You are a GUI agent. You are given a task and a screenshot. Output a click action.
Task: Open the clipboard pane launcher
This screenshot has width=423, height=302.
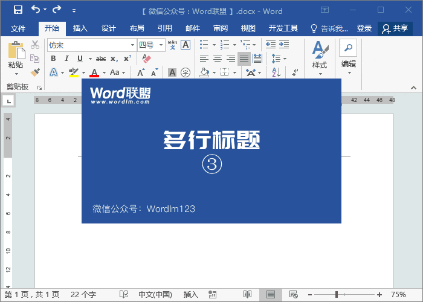(40, 88)
